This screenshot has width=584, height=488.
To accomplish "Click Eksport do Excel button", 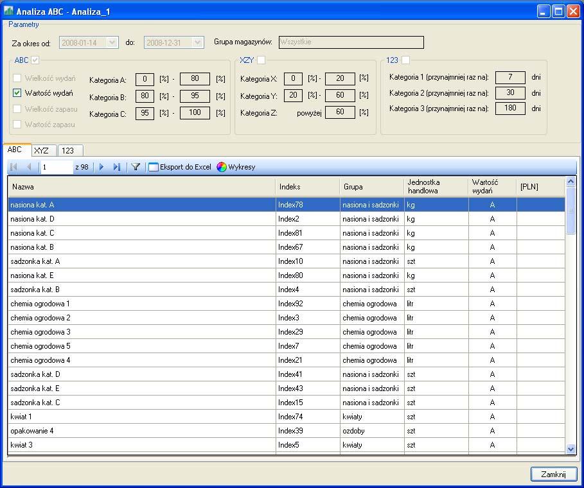I will pyautogui.click(x=180, y=167).
